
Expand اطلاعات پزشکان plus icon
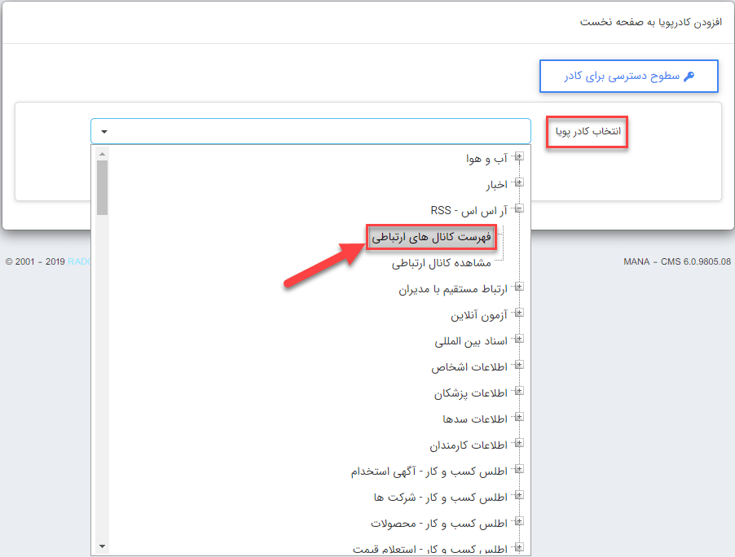click(x=519, y=393)
